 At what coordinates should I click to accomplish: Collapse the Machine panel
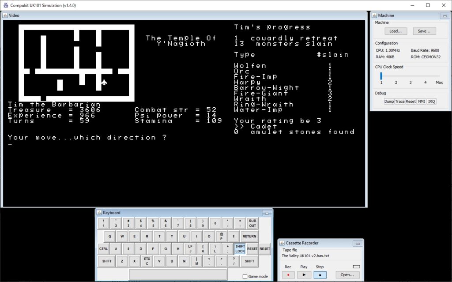(444, 16)
